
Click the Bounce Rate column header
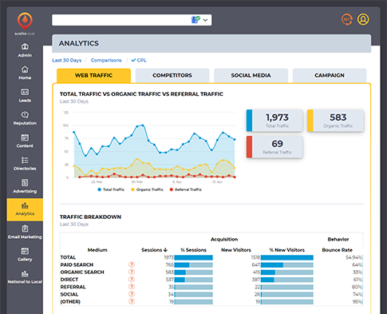click(x=337, y=250)
